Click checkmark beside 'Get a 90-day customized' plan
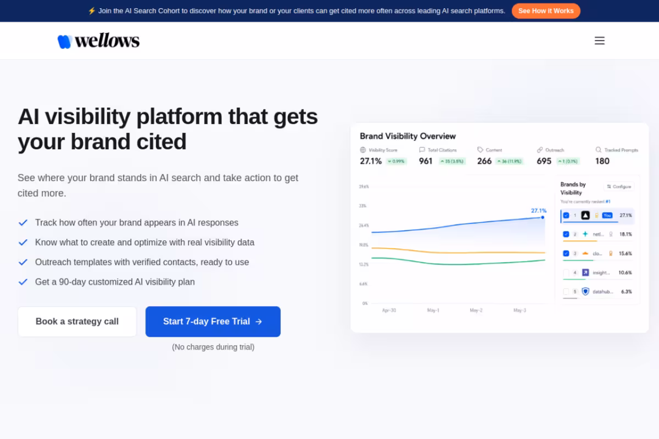This screenshot has height=439, width=659. click(x=23, y=282)
